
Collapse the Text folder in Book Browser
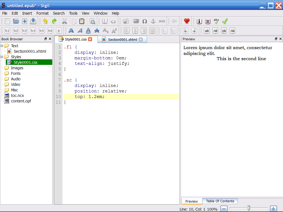point(2,46)
